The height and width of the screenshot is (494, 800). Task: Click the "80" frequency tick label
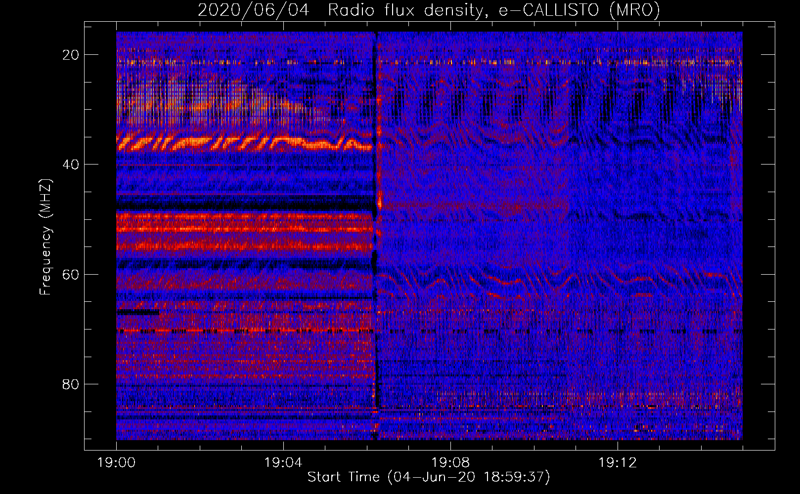[x=71, y=384]
